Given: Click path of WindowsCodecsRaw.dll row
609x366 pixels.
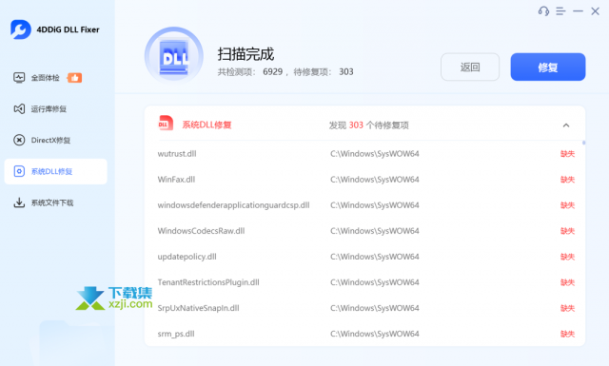Looking at the screenshot, I should point(374,231).
